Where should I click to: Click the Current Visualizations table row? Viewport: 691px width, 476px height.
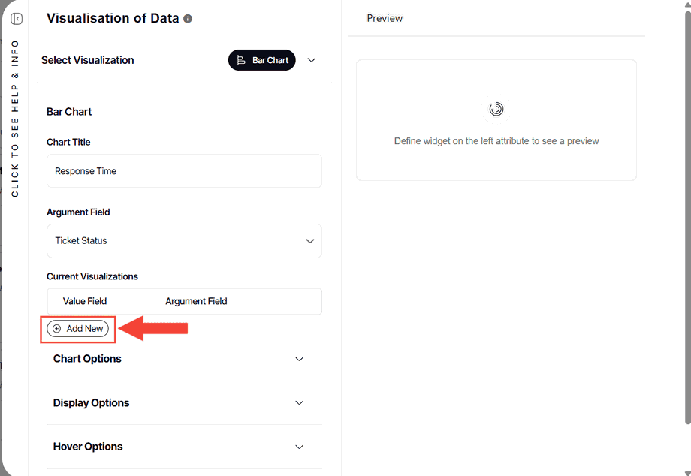click(x=184, y=300)
